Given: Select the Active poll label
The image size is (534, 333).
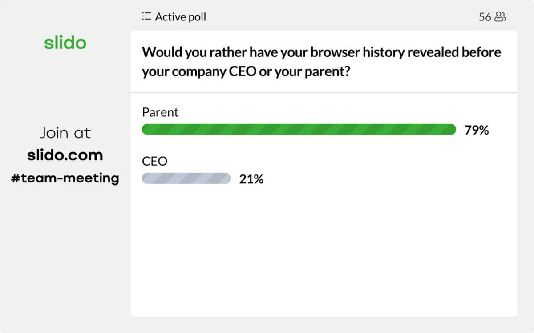Looking at the screenshot, I should pos(180,17).
